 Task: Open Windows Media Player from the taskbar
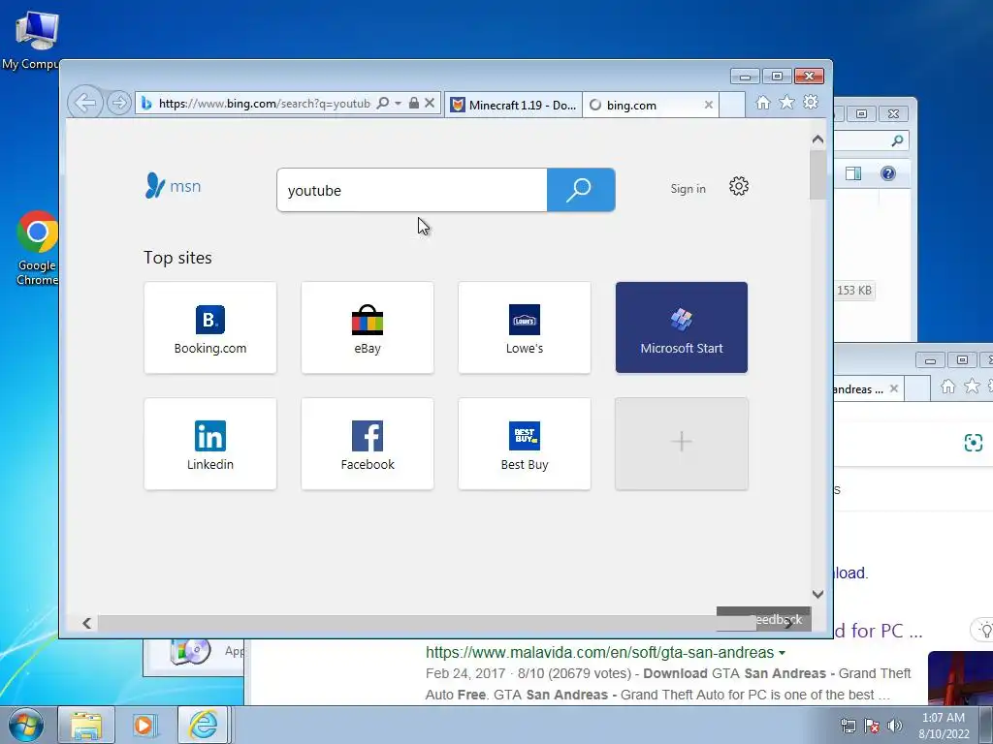(144, 725)
